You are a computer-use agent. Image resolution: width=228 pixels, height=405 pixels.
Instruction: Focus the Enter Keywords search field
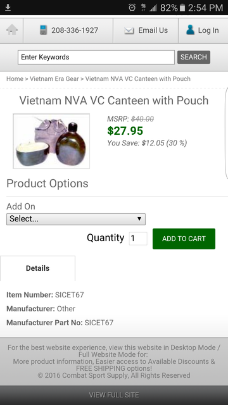point(96,57)
